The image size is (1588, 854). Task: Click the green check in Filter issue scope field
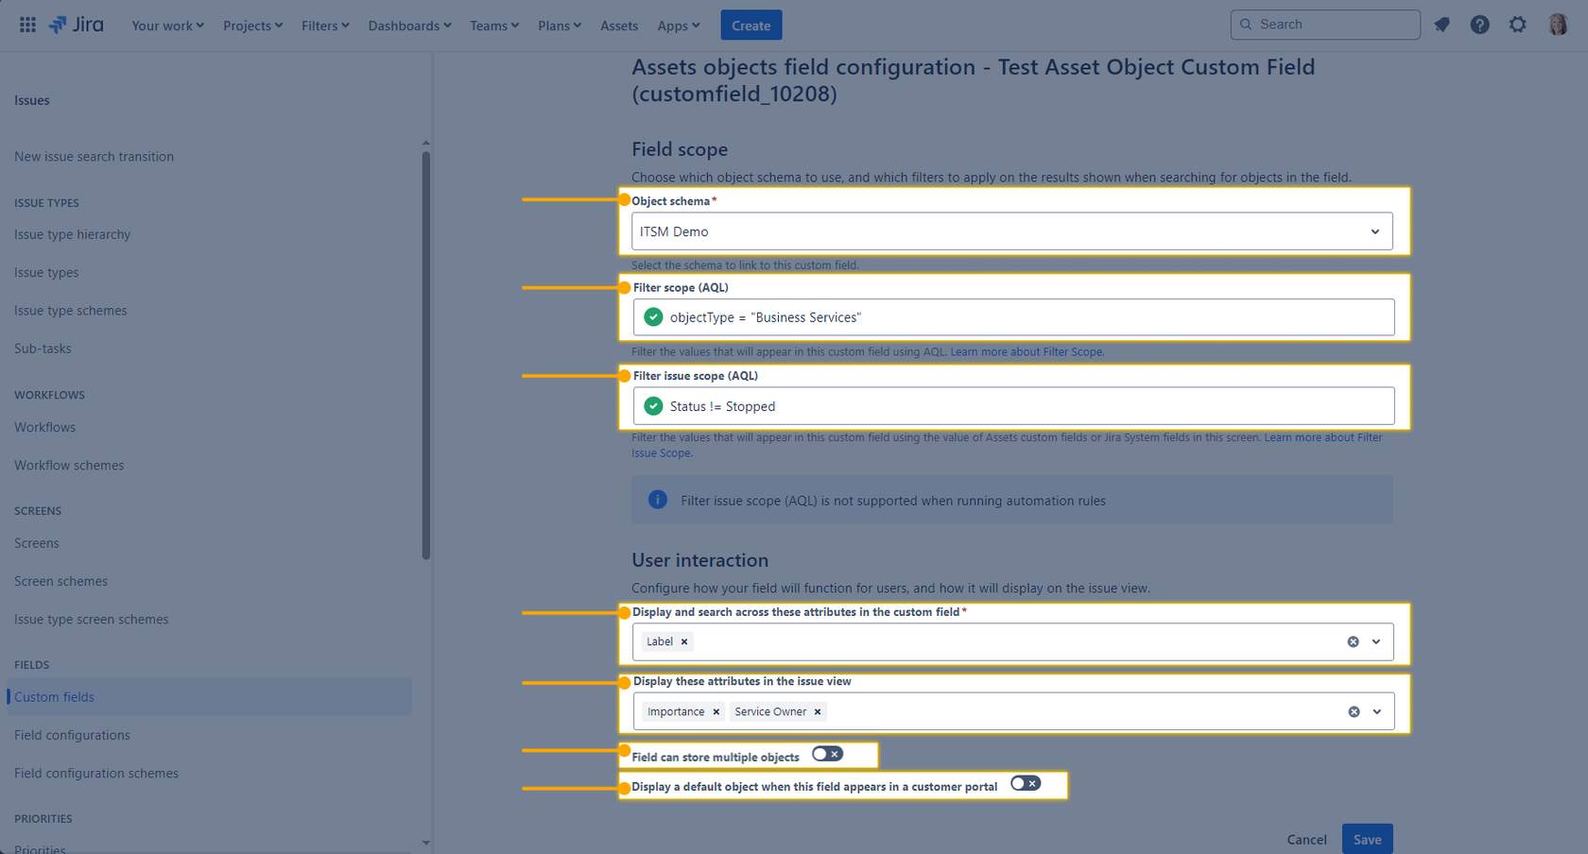pyautogui.click(x=653, y=406)
